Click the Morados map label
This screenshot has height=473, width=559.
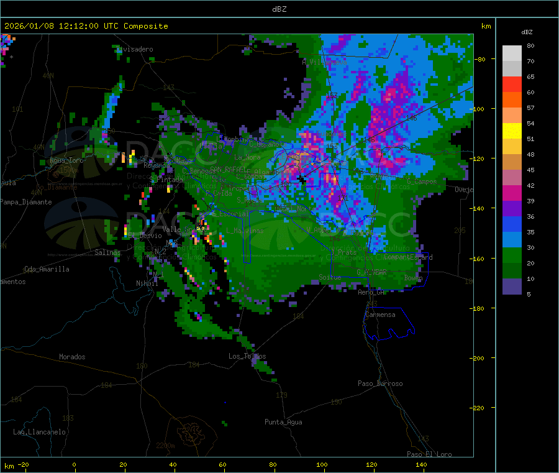(72, 357)
